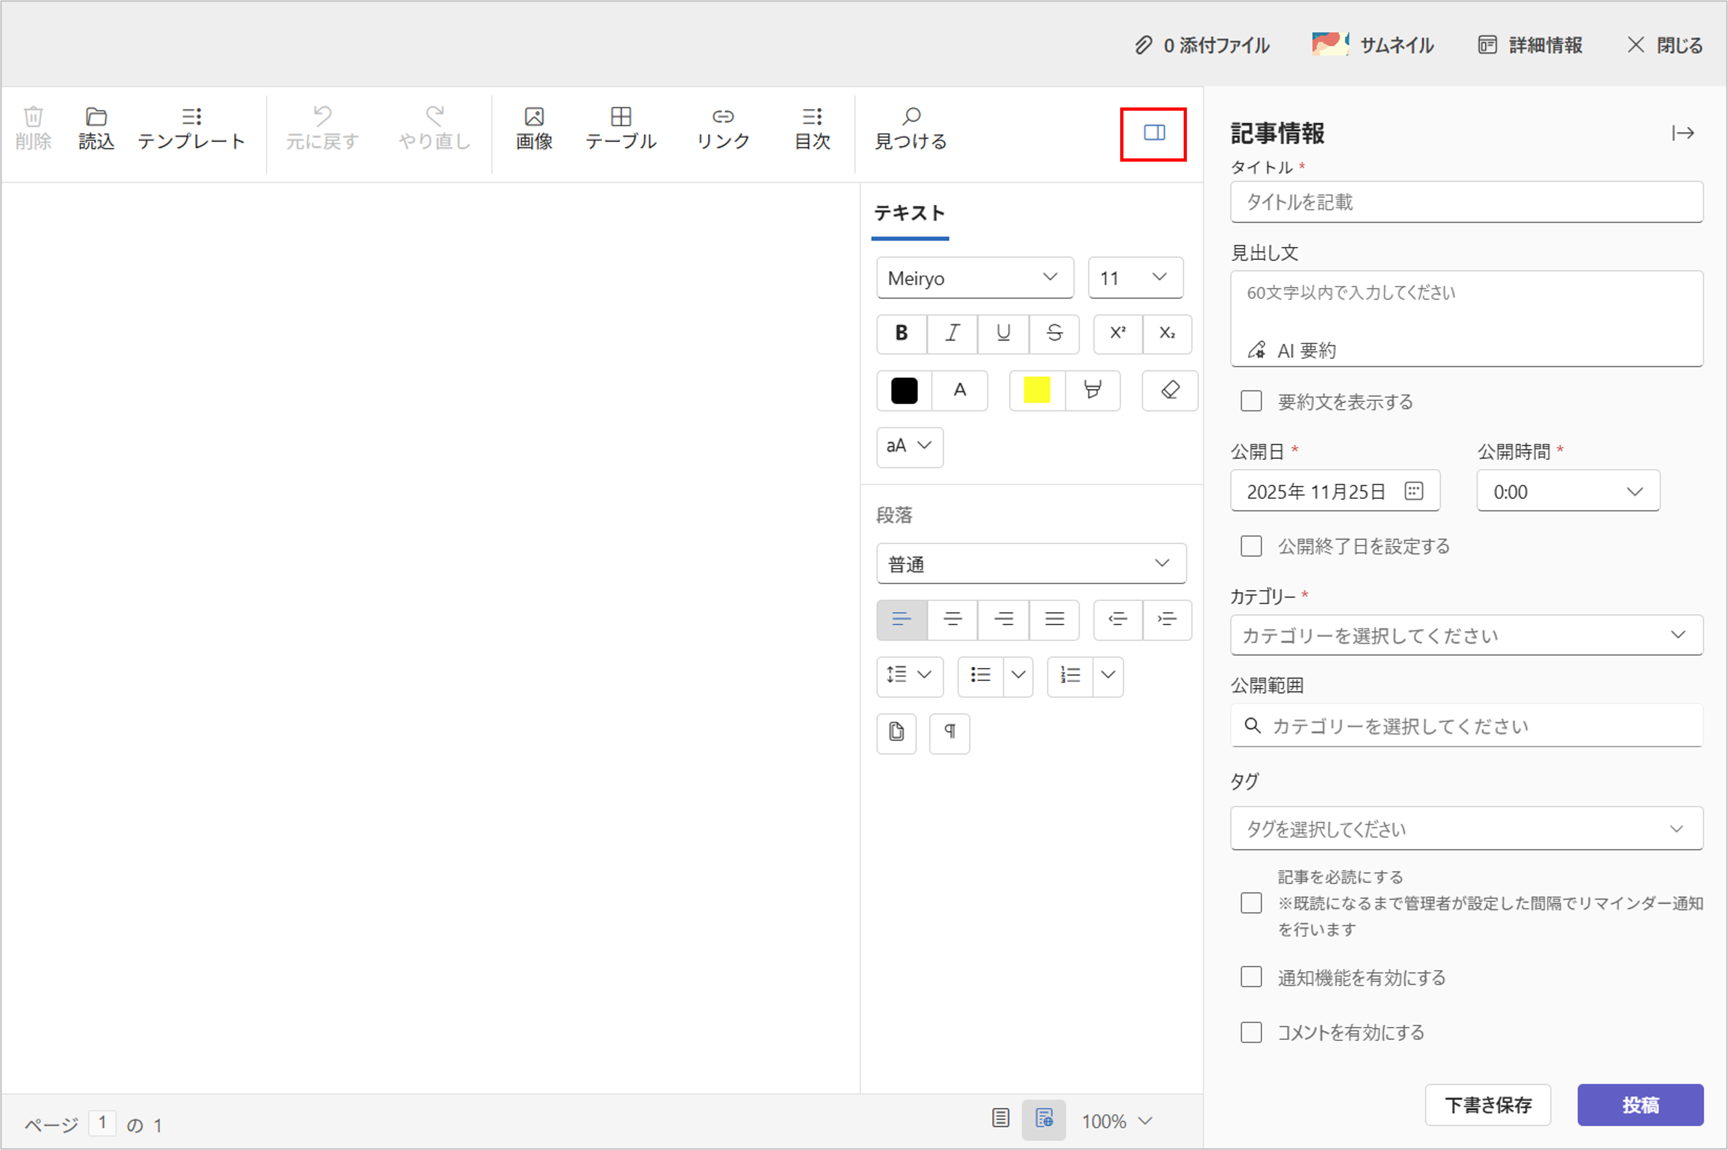Click the Bold formatting button
The image size is (1728, 1150).
[x=902, y=334]
